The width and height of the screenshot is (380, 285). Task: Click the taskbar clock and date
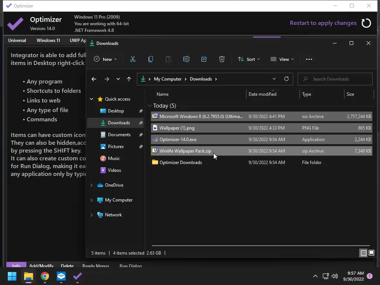tap(353, 276)
